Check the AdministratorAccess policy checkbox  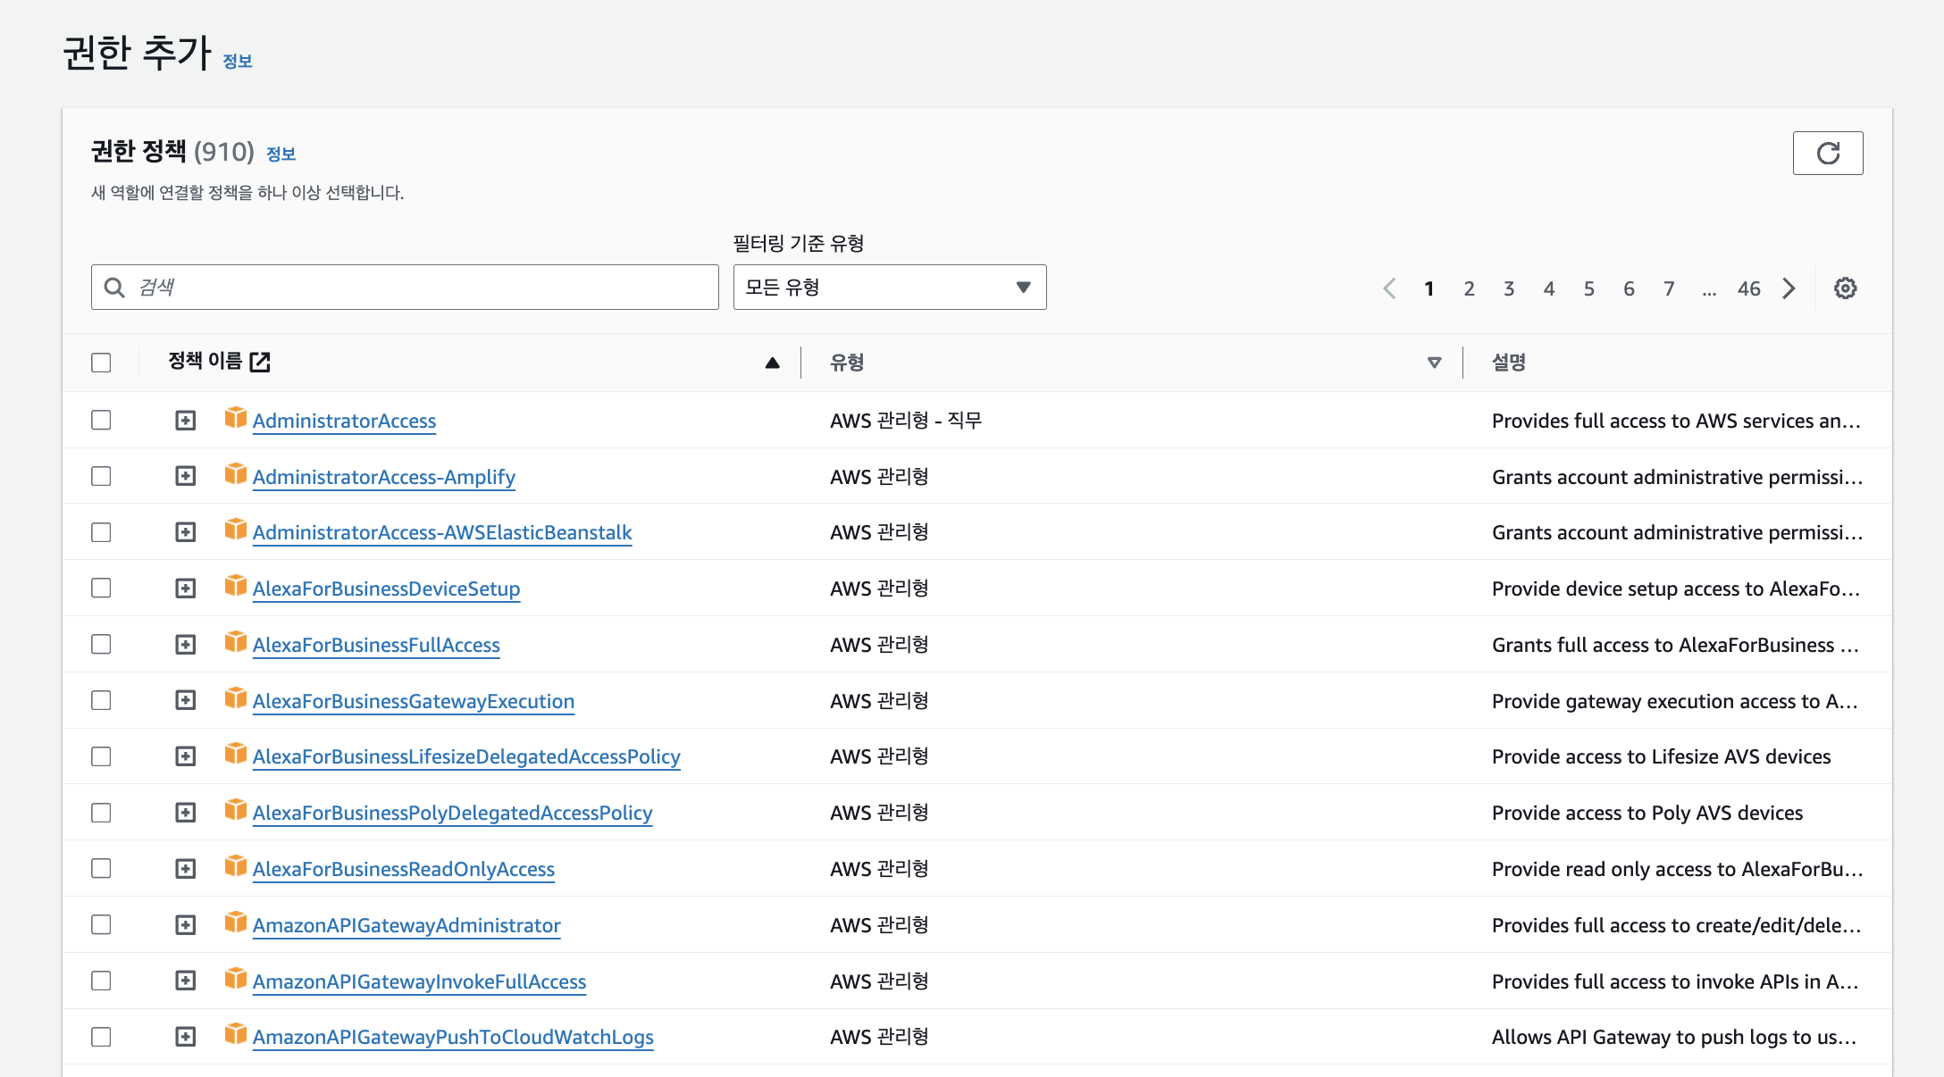tap(101, 420)
